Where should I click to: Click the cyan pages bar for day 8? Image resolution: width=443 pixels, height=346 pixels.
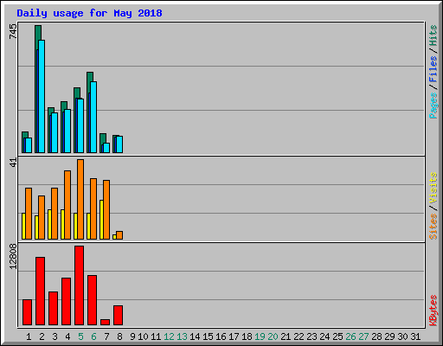[119, 144]
